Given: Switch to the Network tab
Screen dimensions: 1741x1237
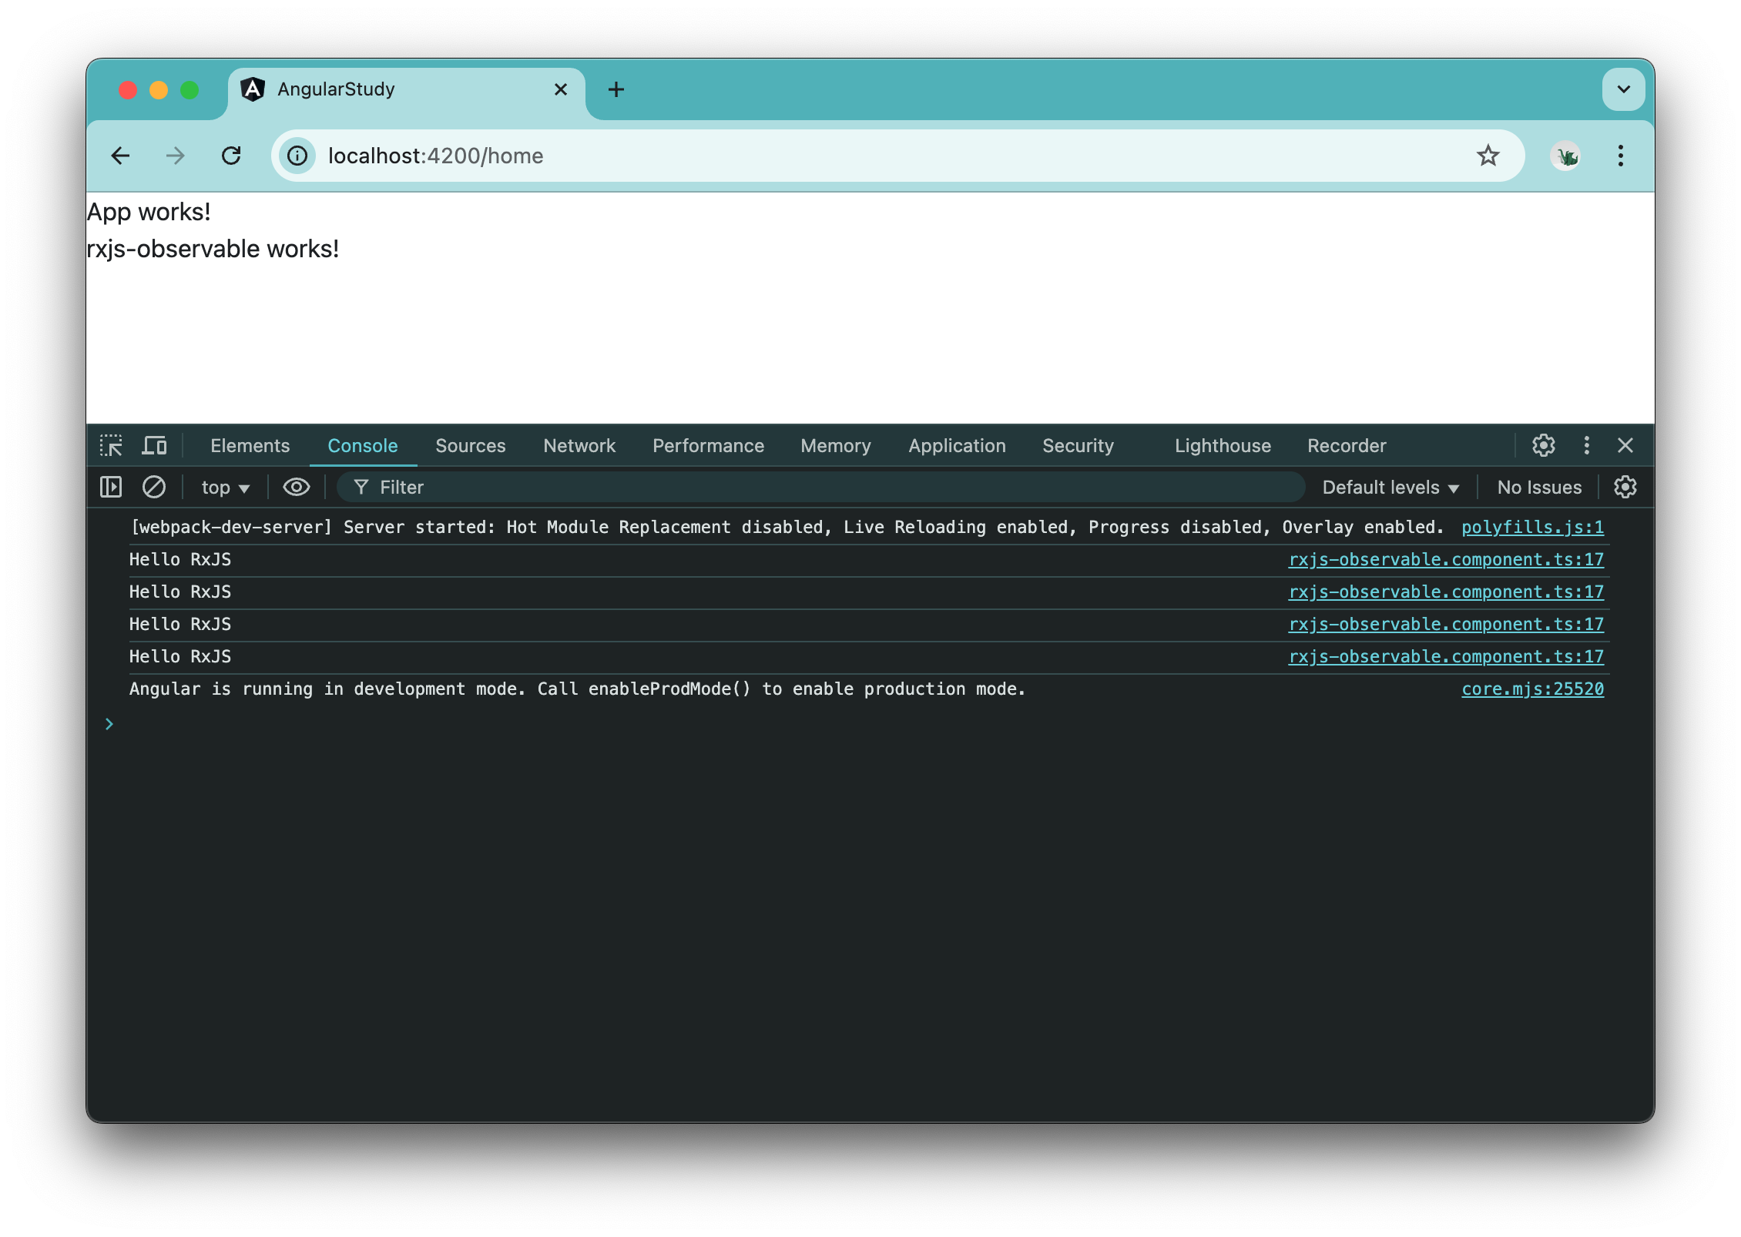Looking at the screenshot, I should pos(579,445).
